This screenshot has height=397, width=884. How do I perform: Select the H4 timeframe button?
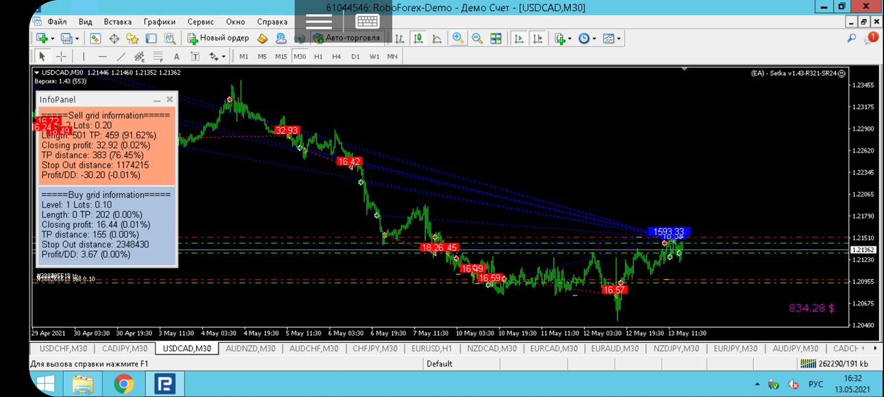pos(336,56)
